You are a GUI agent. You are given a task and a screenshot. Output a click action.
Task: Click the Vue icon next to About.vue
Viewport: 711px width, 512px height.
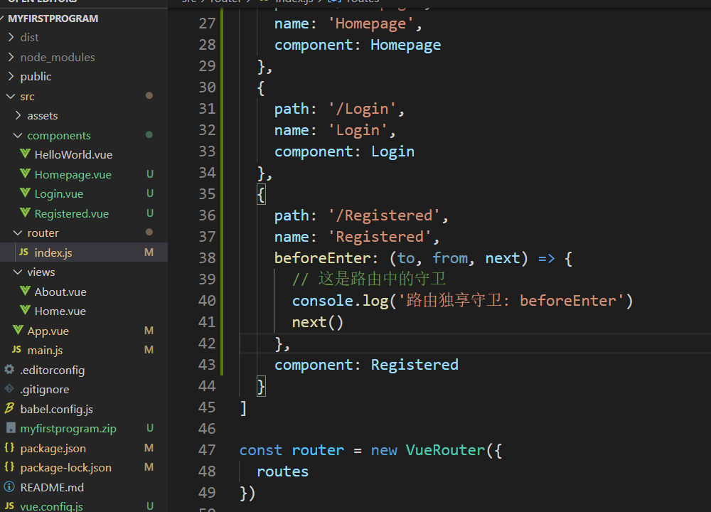26,291
